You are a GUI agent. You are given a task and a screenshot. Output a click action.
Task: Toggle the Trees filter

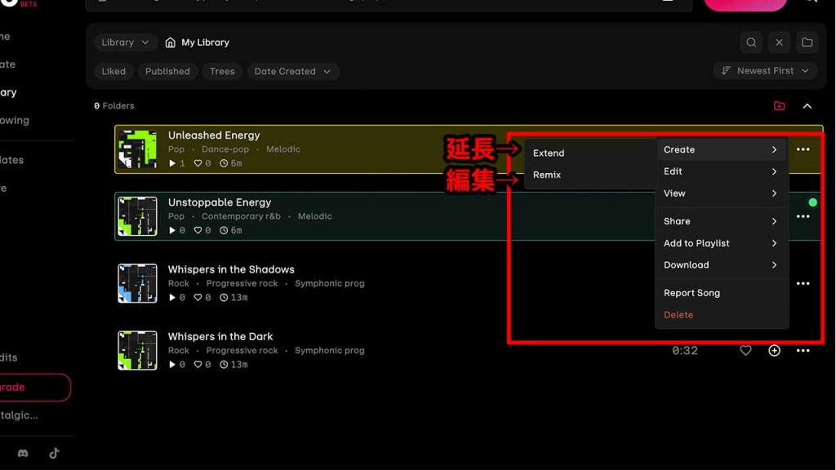(222, 72)
